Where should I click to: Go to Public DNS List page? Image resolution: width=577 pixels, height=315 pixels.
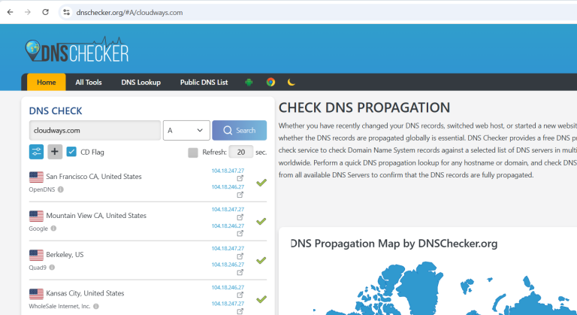[204, 82]
